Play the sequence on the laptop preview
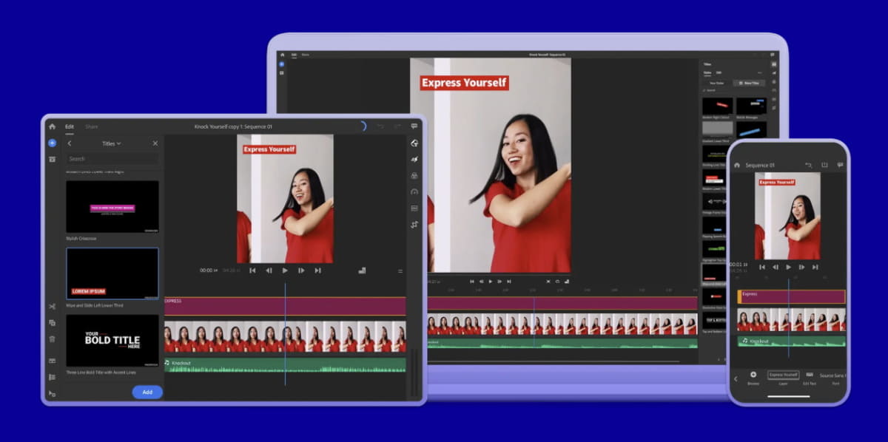The width and height of the screenshot is (888, 442). [x=489, y=281]
